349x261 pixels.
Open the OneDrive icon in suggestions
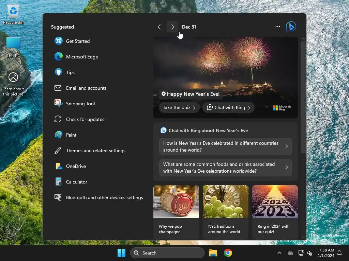59,166
